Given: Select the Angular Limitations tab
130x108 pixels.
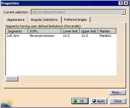Looking at the screenshot, I should [x=44, y=20].
